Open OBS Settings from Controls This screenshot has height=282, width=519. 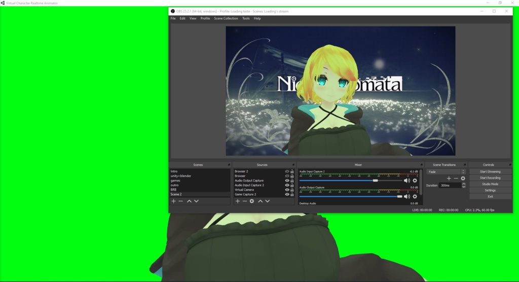[490, 190]
